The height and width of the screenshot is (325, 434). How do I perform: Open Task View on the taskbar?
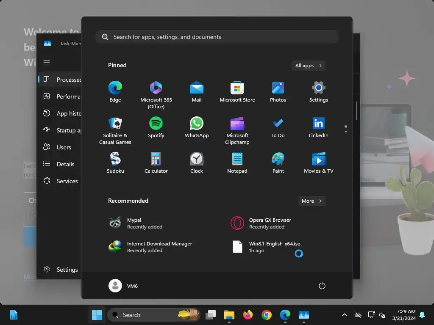click(211, 315)
